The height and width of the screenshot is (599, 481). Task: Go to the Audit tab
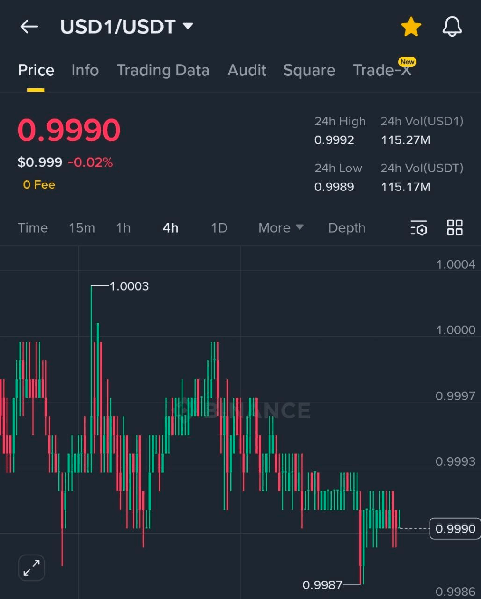point(247,70)
